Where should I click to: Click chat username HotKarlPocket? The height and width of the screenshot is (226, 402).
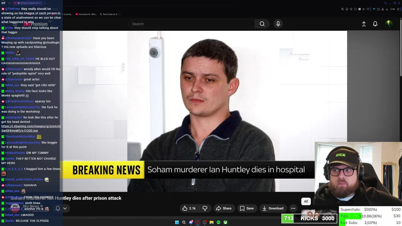[x=15, y=153]
